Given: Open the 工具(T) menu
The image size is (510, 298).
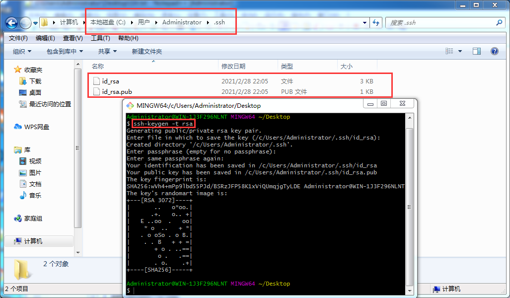Looking at the screenshot, I should pos(100,38).
